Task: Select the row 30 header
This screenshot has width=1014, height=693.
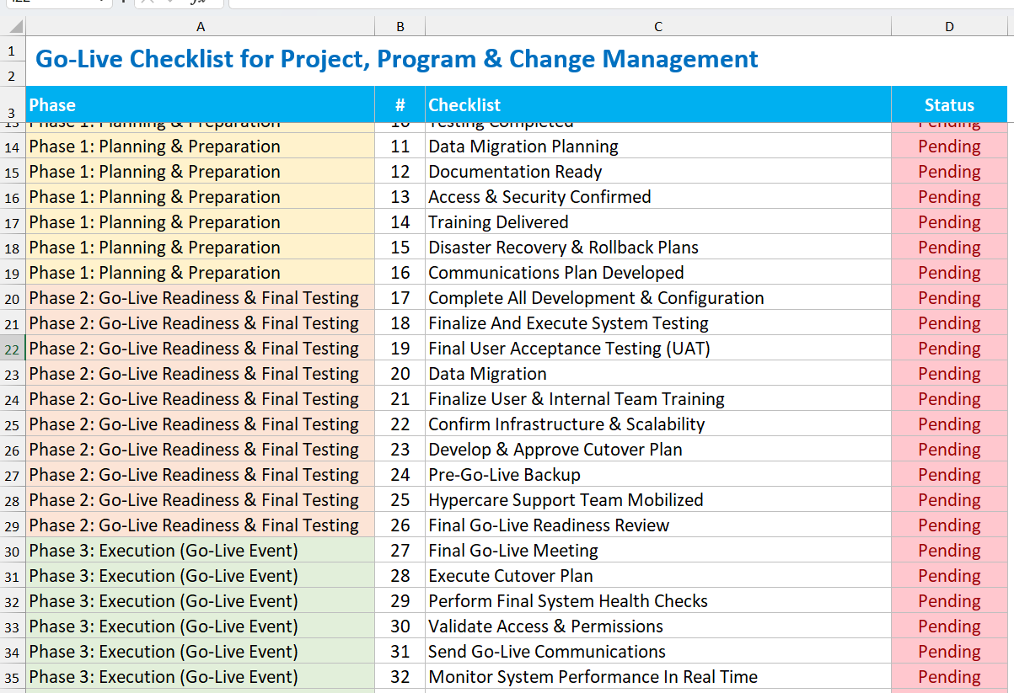Action: pos(13,551)
